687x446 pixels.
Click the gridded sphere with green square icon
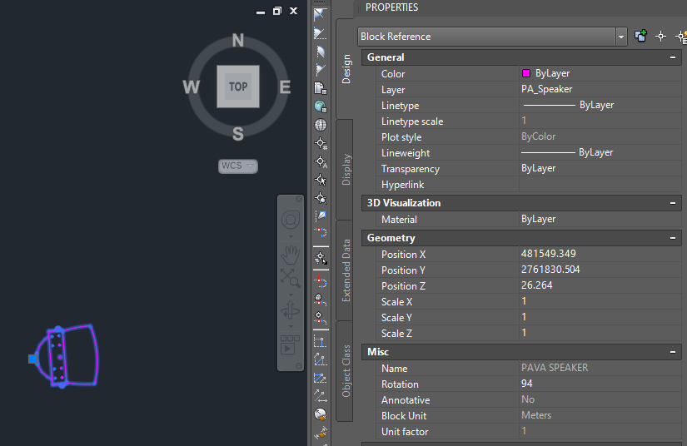[321, 125]
